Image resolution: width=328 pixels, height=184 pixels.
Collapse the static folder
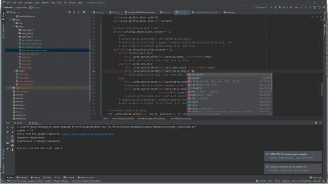coord(10,19)
